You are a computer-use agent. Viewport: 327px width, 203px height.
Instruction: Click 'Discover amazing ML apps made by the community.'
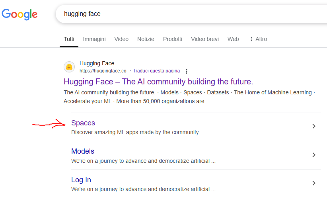(136, 132)
